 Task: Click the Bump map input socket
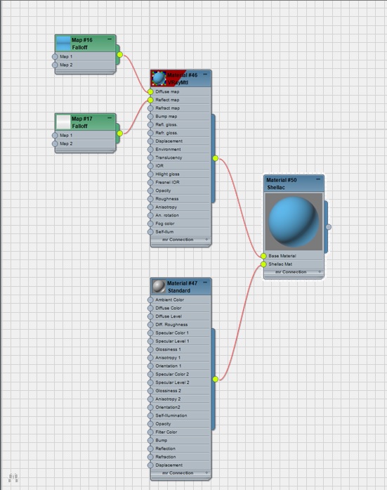(x=150, y=117)
